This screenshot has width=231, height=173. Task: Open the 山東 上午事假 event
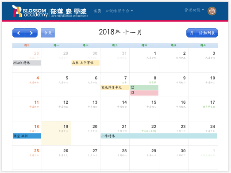85,63
